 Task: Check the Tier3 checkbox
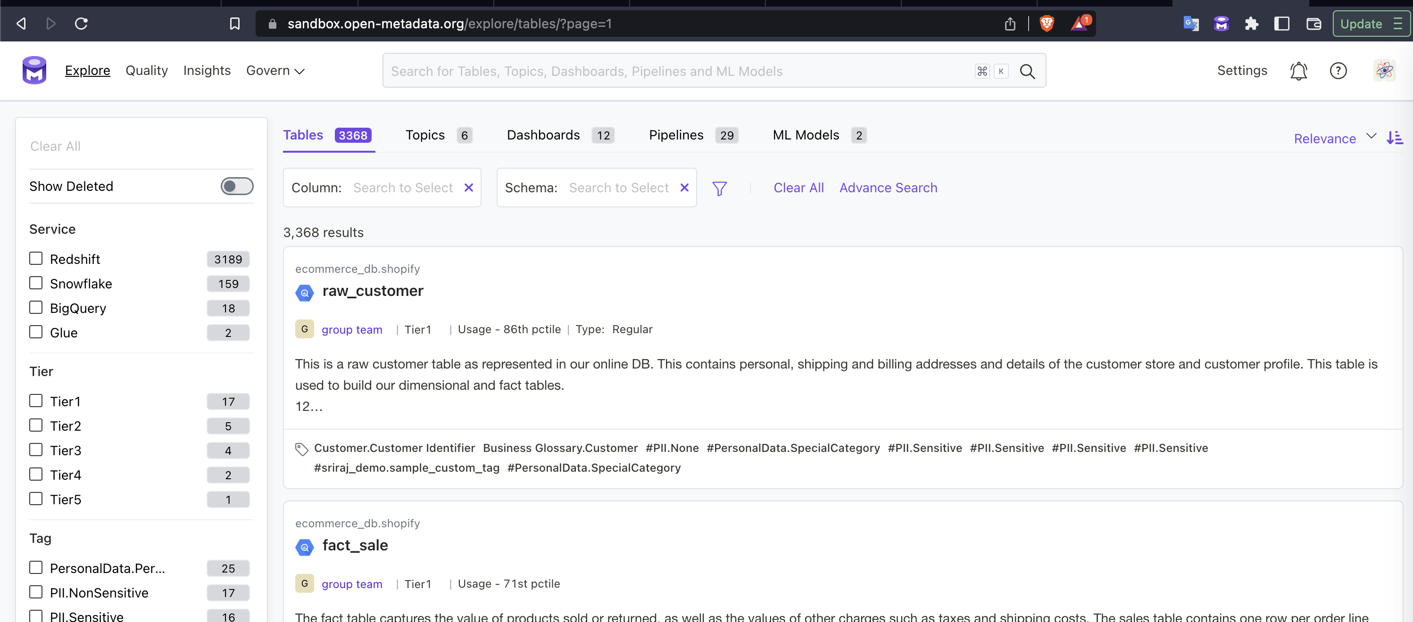pos(36,450)
